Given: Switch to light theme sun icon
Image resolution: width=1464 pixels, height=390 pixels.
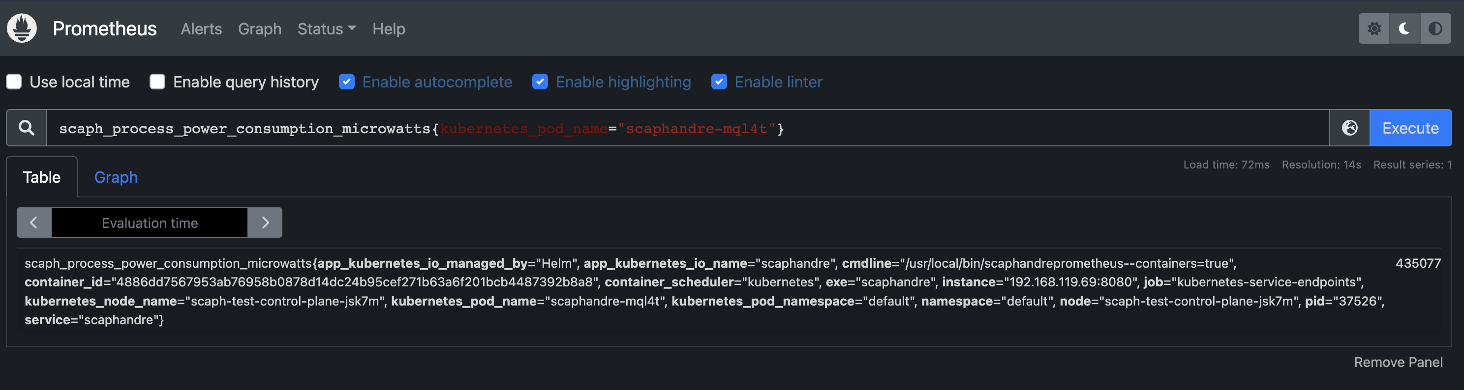Looking at the screenshot, I should (1373, 28).
